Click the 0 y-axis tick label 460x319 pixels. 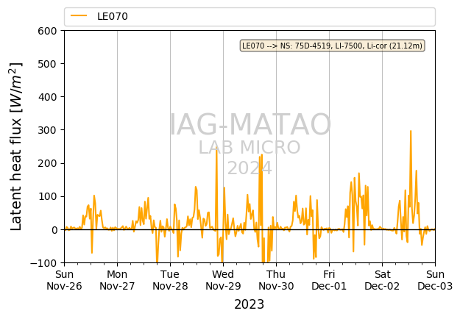pos(54,230)
